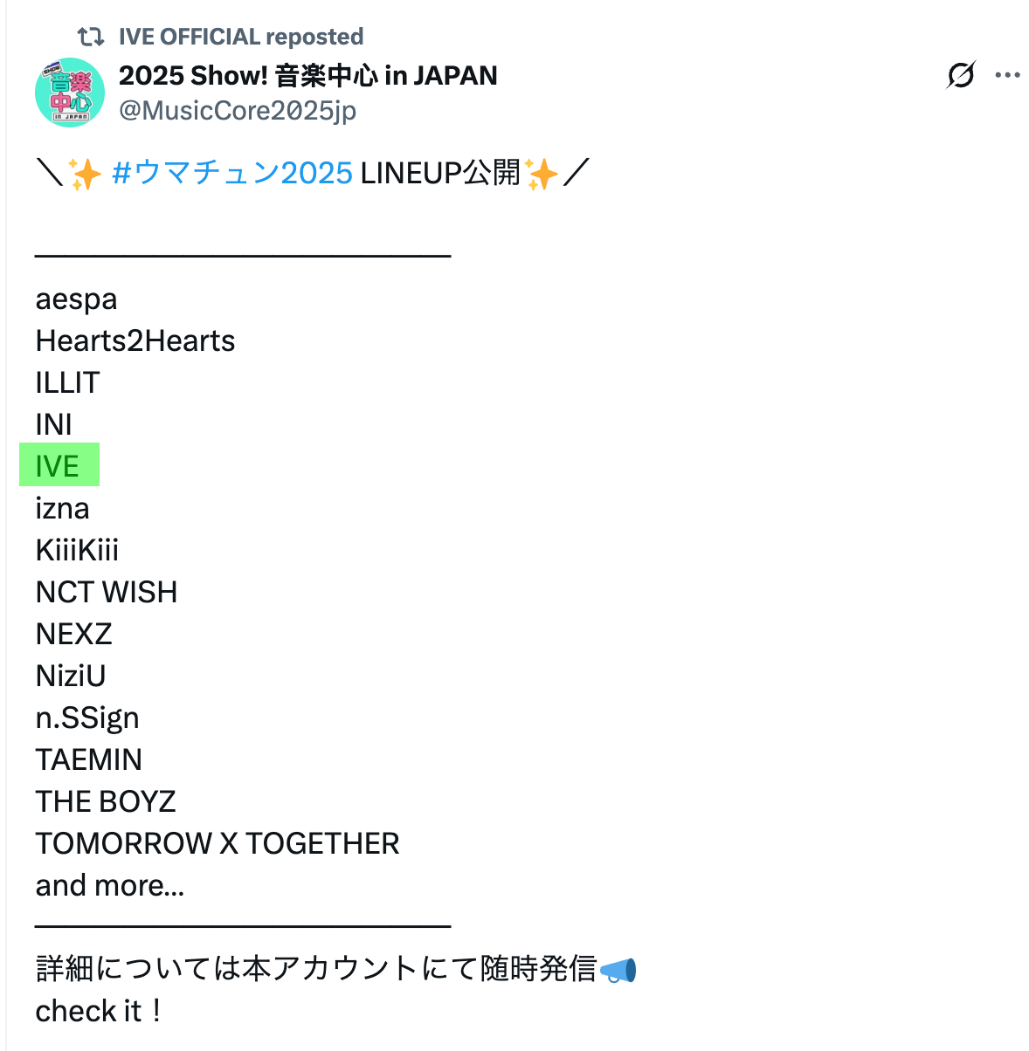The height and width of the screenshot is (1051, 1029).
Task: Open the #ウマチュン2025 hashtag
Action: tap(232, 173)
